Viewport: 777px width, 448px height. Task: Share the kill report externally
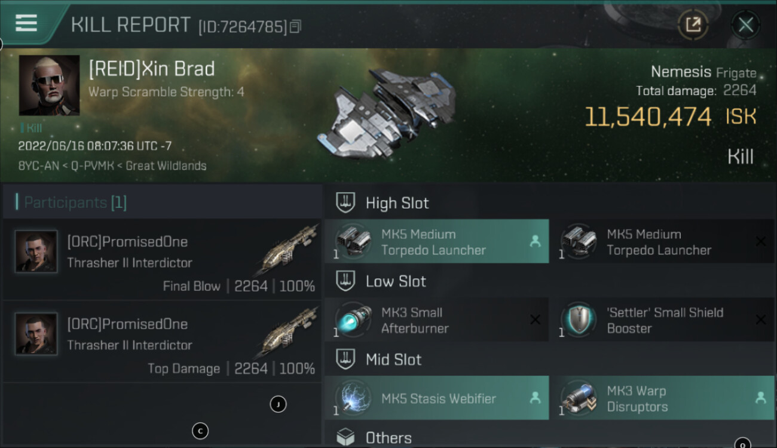pyautogui.click(x=693, y=25)
